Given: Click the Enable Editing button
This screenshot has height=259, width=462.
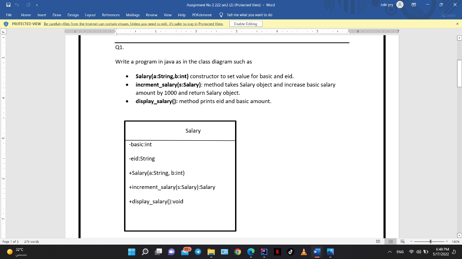Looking at the screenshot, I should pos(246,23).
